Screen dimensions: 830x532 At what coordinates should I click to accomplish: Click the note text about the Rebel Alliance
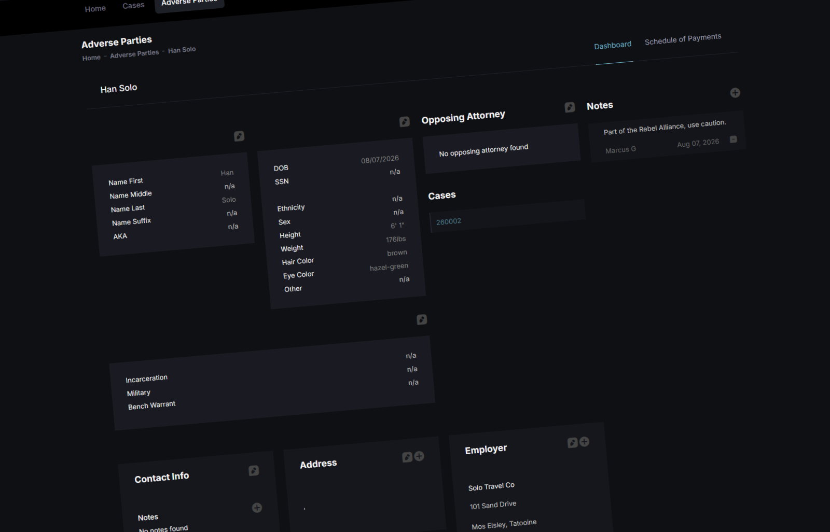pos(665,127)
